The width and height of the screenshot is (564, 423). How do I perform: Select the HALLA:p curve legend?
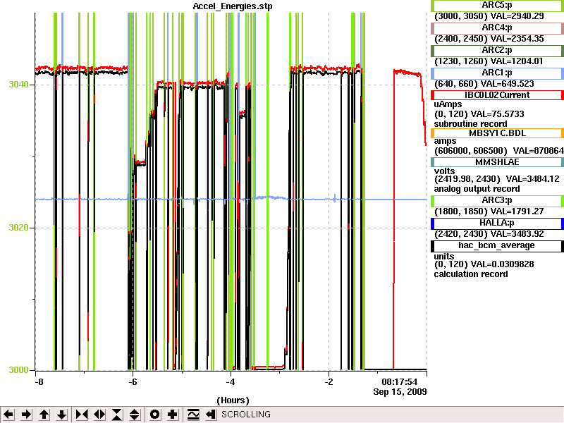click(497, 223)
